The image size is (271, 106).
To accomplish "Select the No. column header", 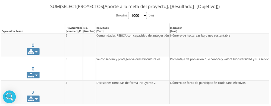I will pyautogui.click(x=89, y=29).
